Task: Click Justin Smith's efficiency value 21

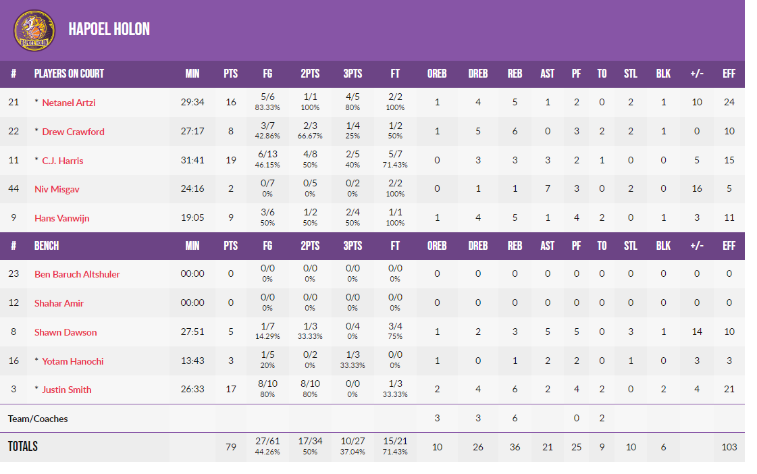Action: pos(729,389)
